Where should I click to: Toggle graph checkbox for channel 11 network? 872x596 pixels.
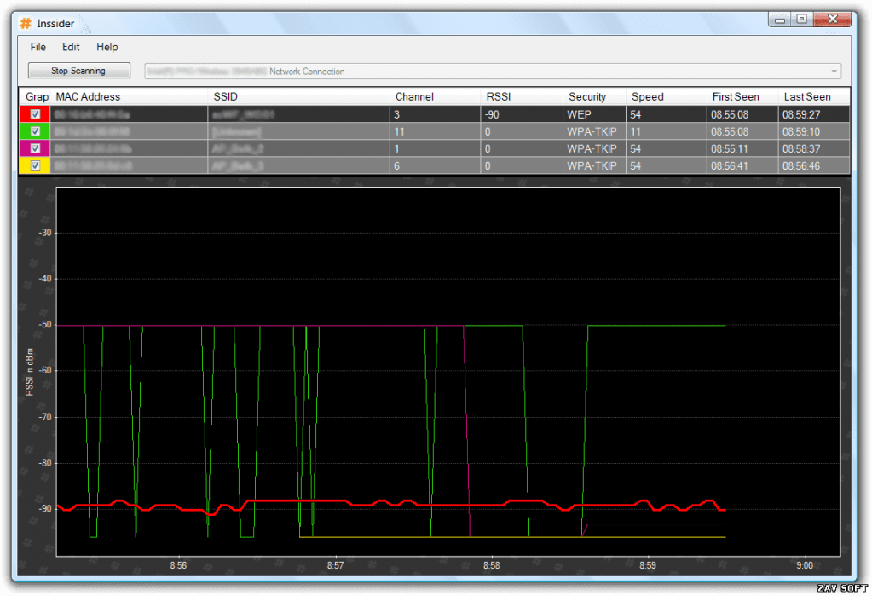coord(35,131)
